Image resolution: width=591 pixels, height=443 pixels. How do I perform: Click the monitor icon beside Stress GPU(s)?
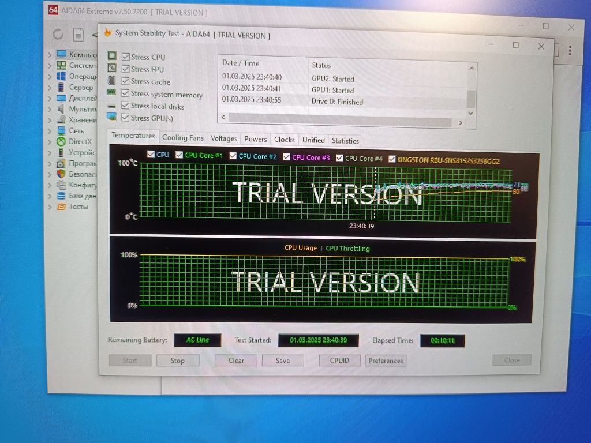pos(111,117)
